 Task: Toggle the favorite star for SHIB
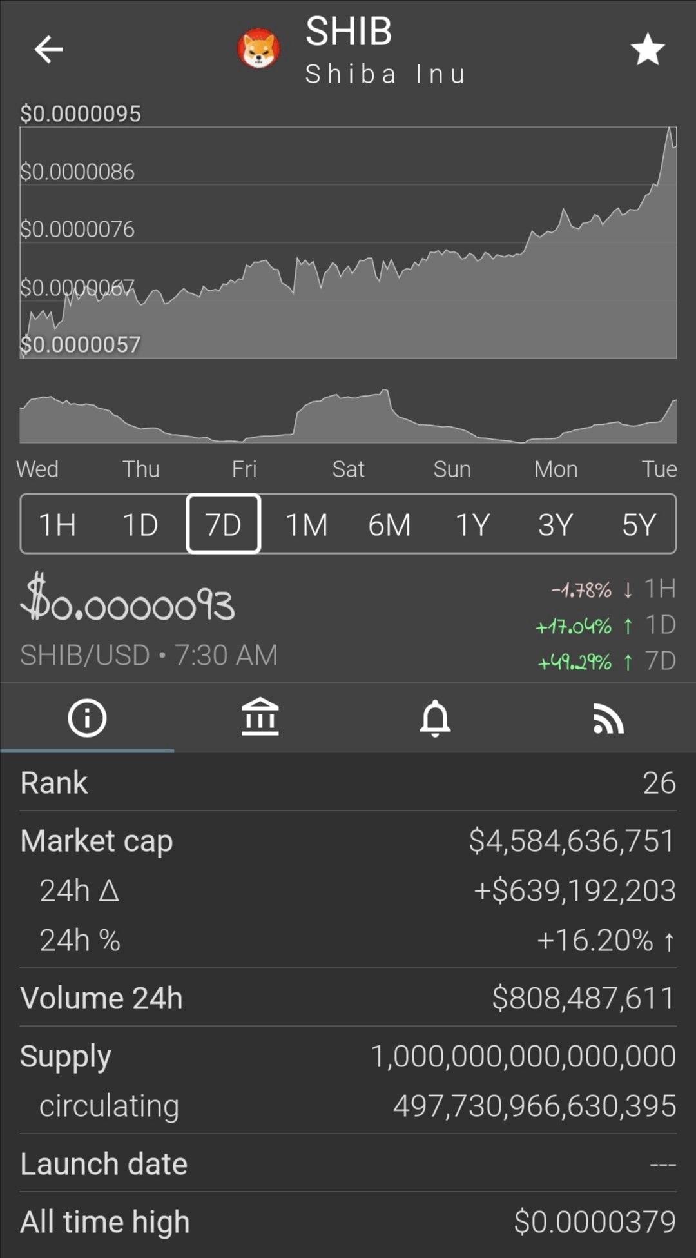tap(647, 50)
